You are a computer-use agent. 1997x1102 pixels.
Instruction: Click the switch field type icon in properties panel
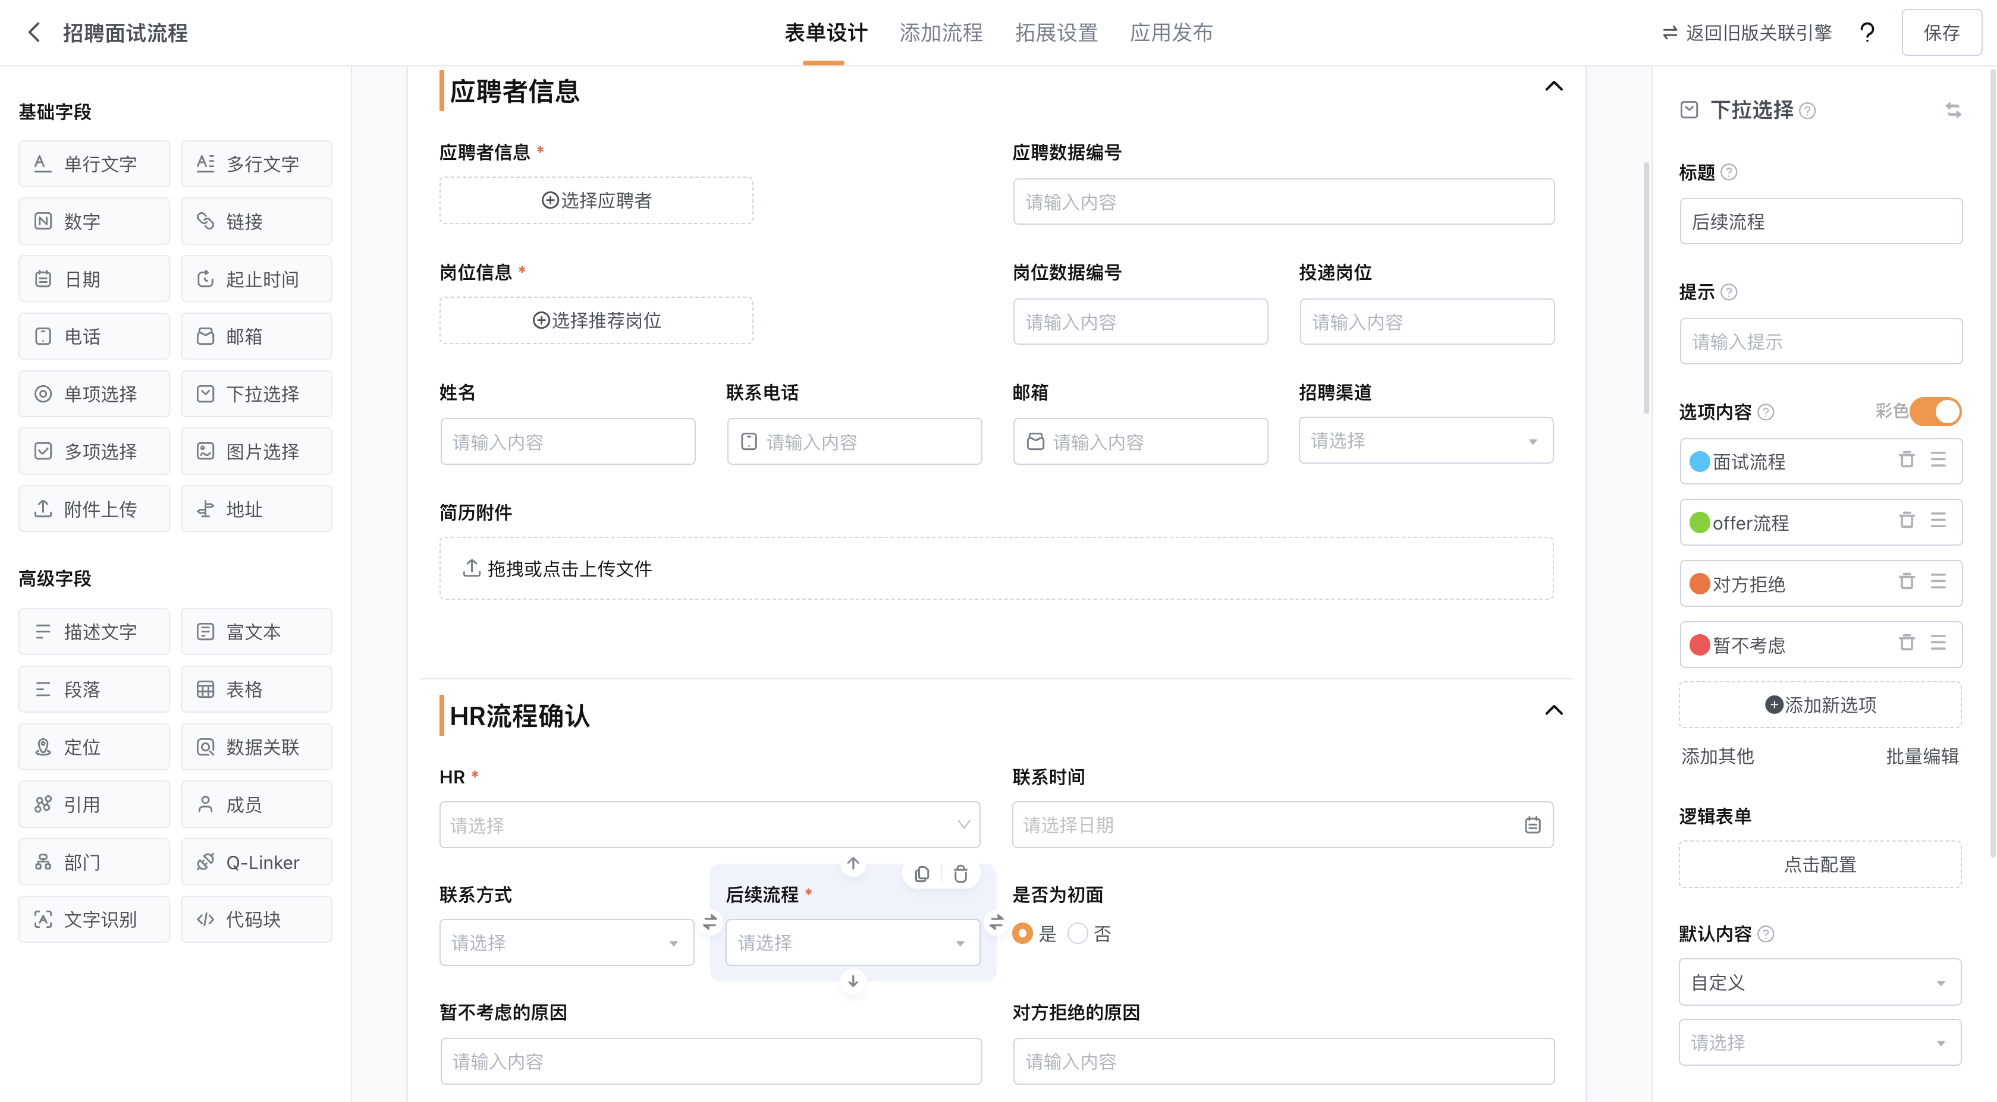[x=1953, y=110]
